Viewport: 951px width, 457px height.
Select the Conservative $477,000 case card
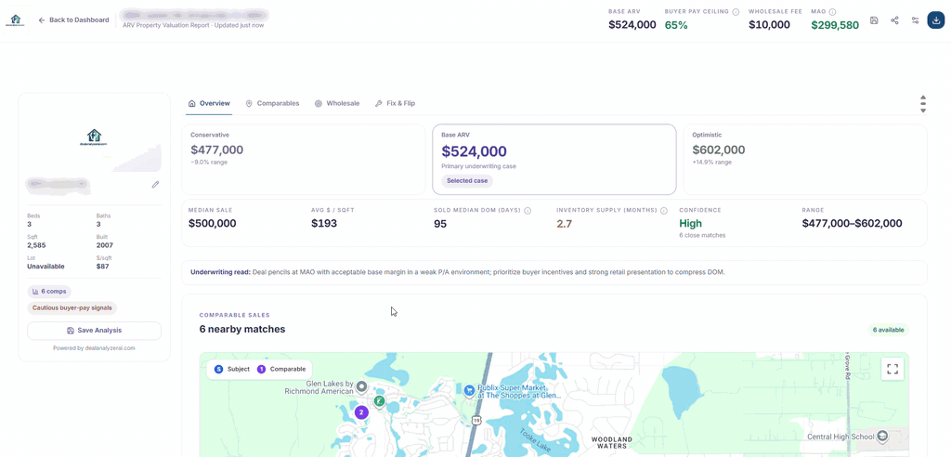(304, 160)
